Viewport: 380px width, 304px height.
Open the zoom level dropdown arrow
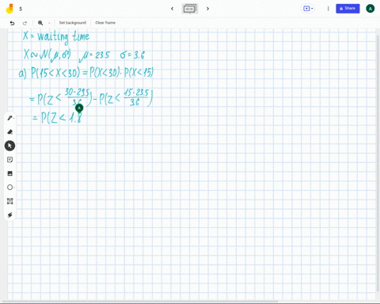coord(49,23)
